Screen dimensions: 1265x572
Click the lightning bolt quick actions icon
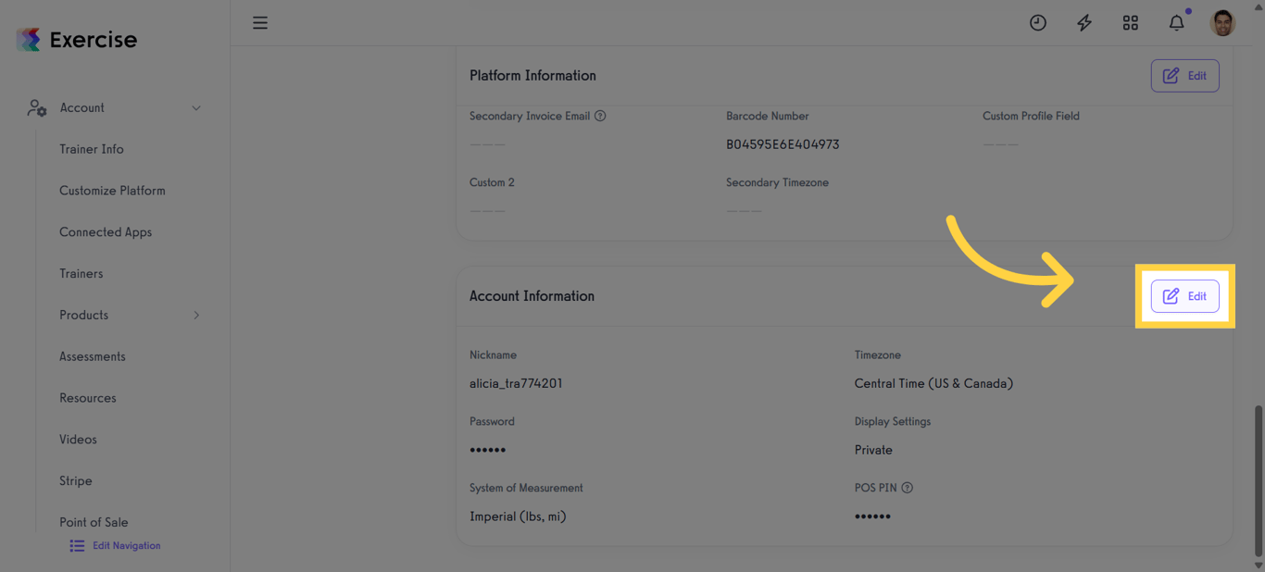(1084, 23)
